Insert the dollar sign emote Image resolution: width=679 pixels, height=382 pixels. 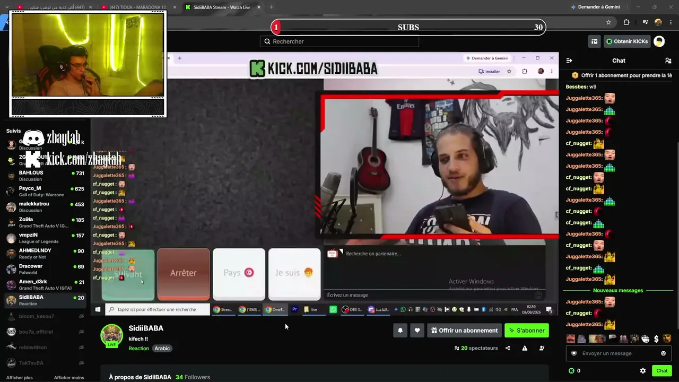click(656, 339)
